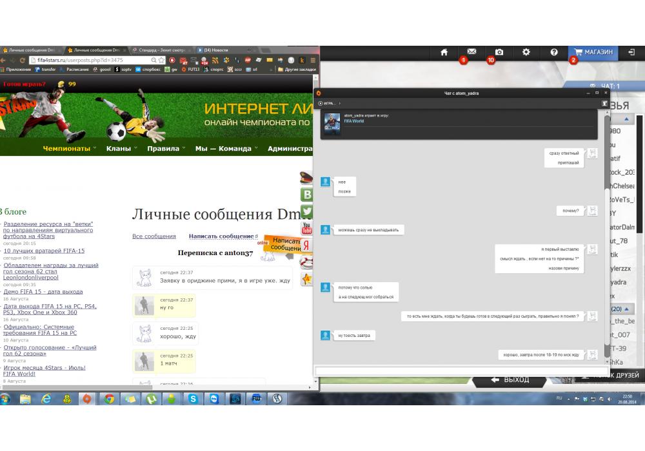Click the VK share icon on the page
Screen dimensions: 645x451
point(308,194)
